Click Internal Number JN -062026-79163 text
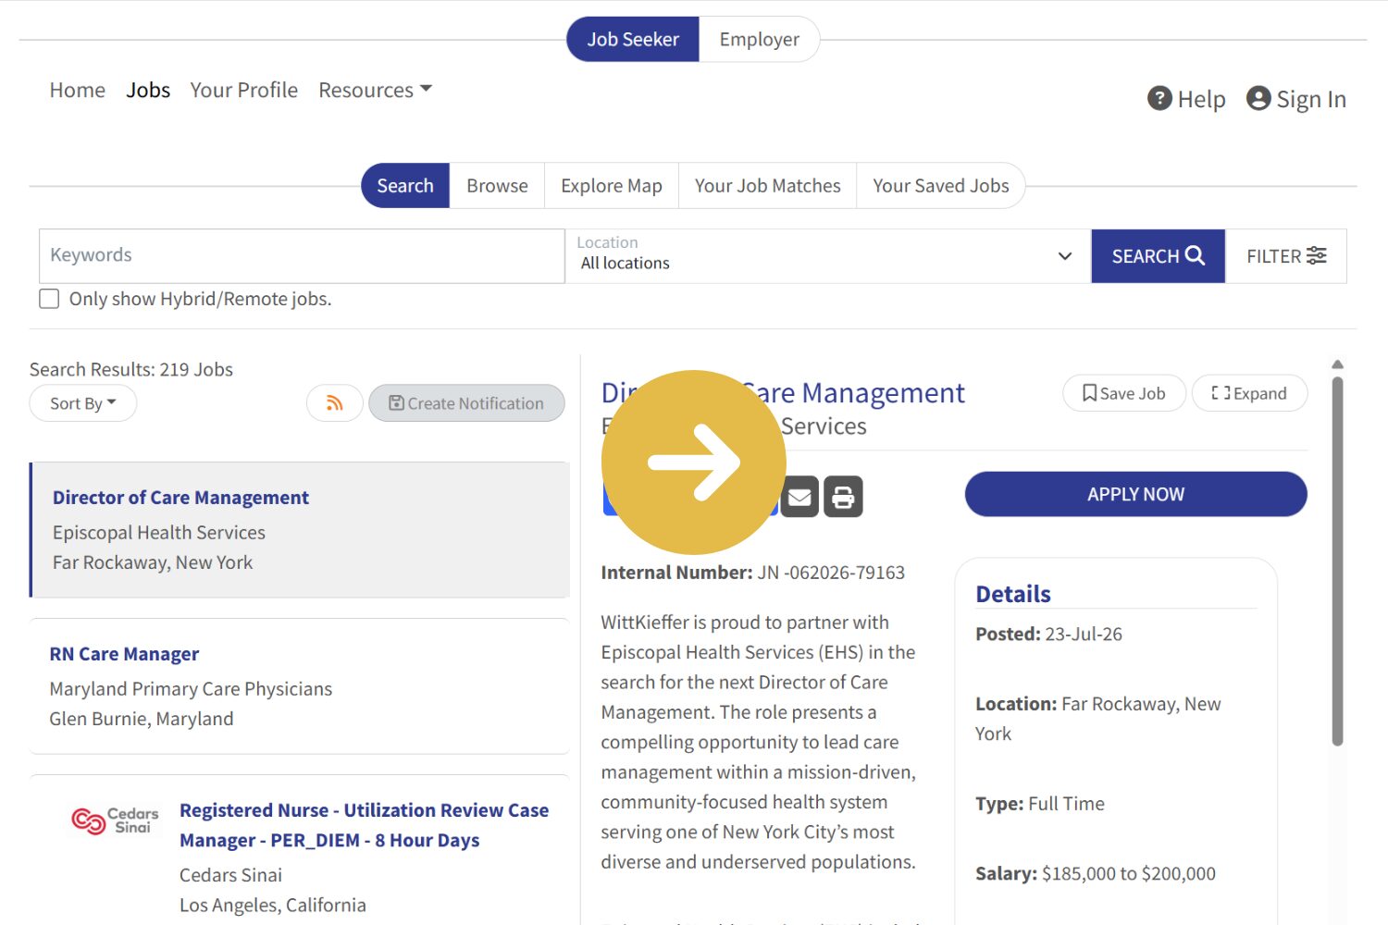 tap(753, 573)
